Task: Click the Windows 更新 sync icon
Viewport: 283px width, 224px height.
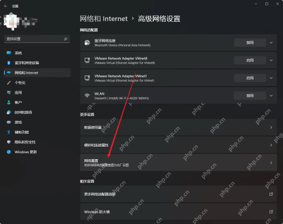Action: click(x=9, y=152)
